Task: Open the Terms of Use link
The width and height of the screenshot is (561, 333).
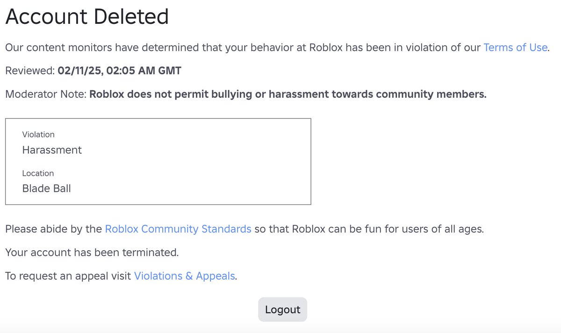Action: pyautogui.click(x=515, y=47)
